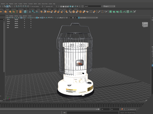The height and width of the screenshot is (114, 153).
Task: Open the viewport Renderer menu
Action: pos(25,16)
